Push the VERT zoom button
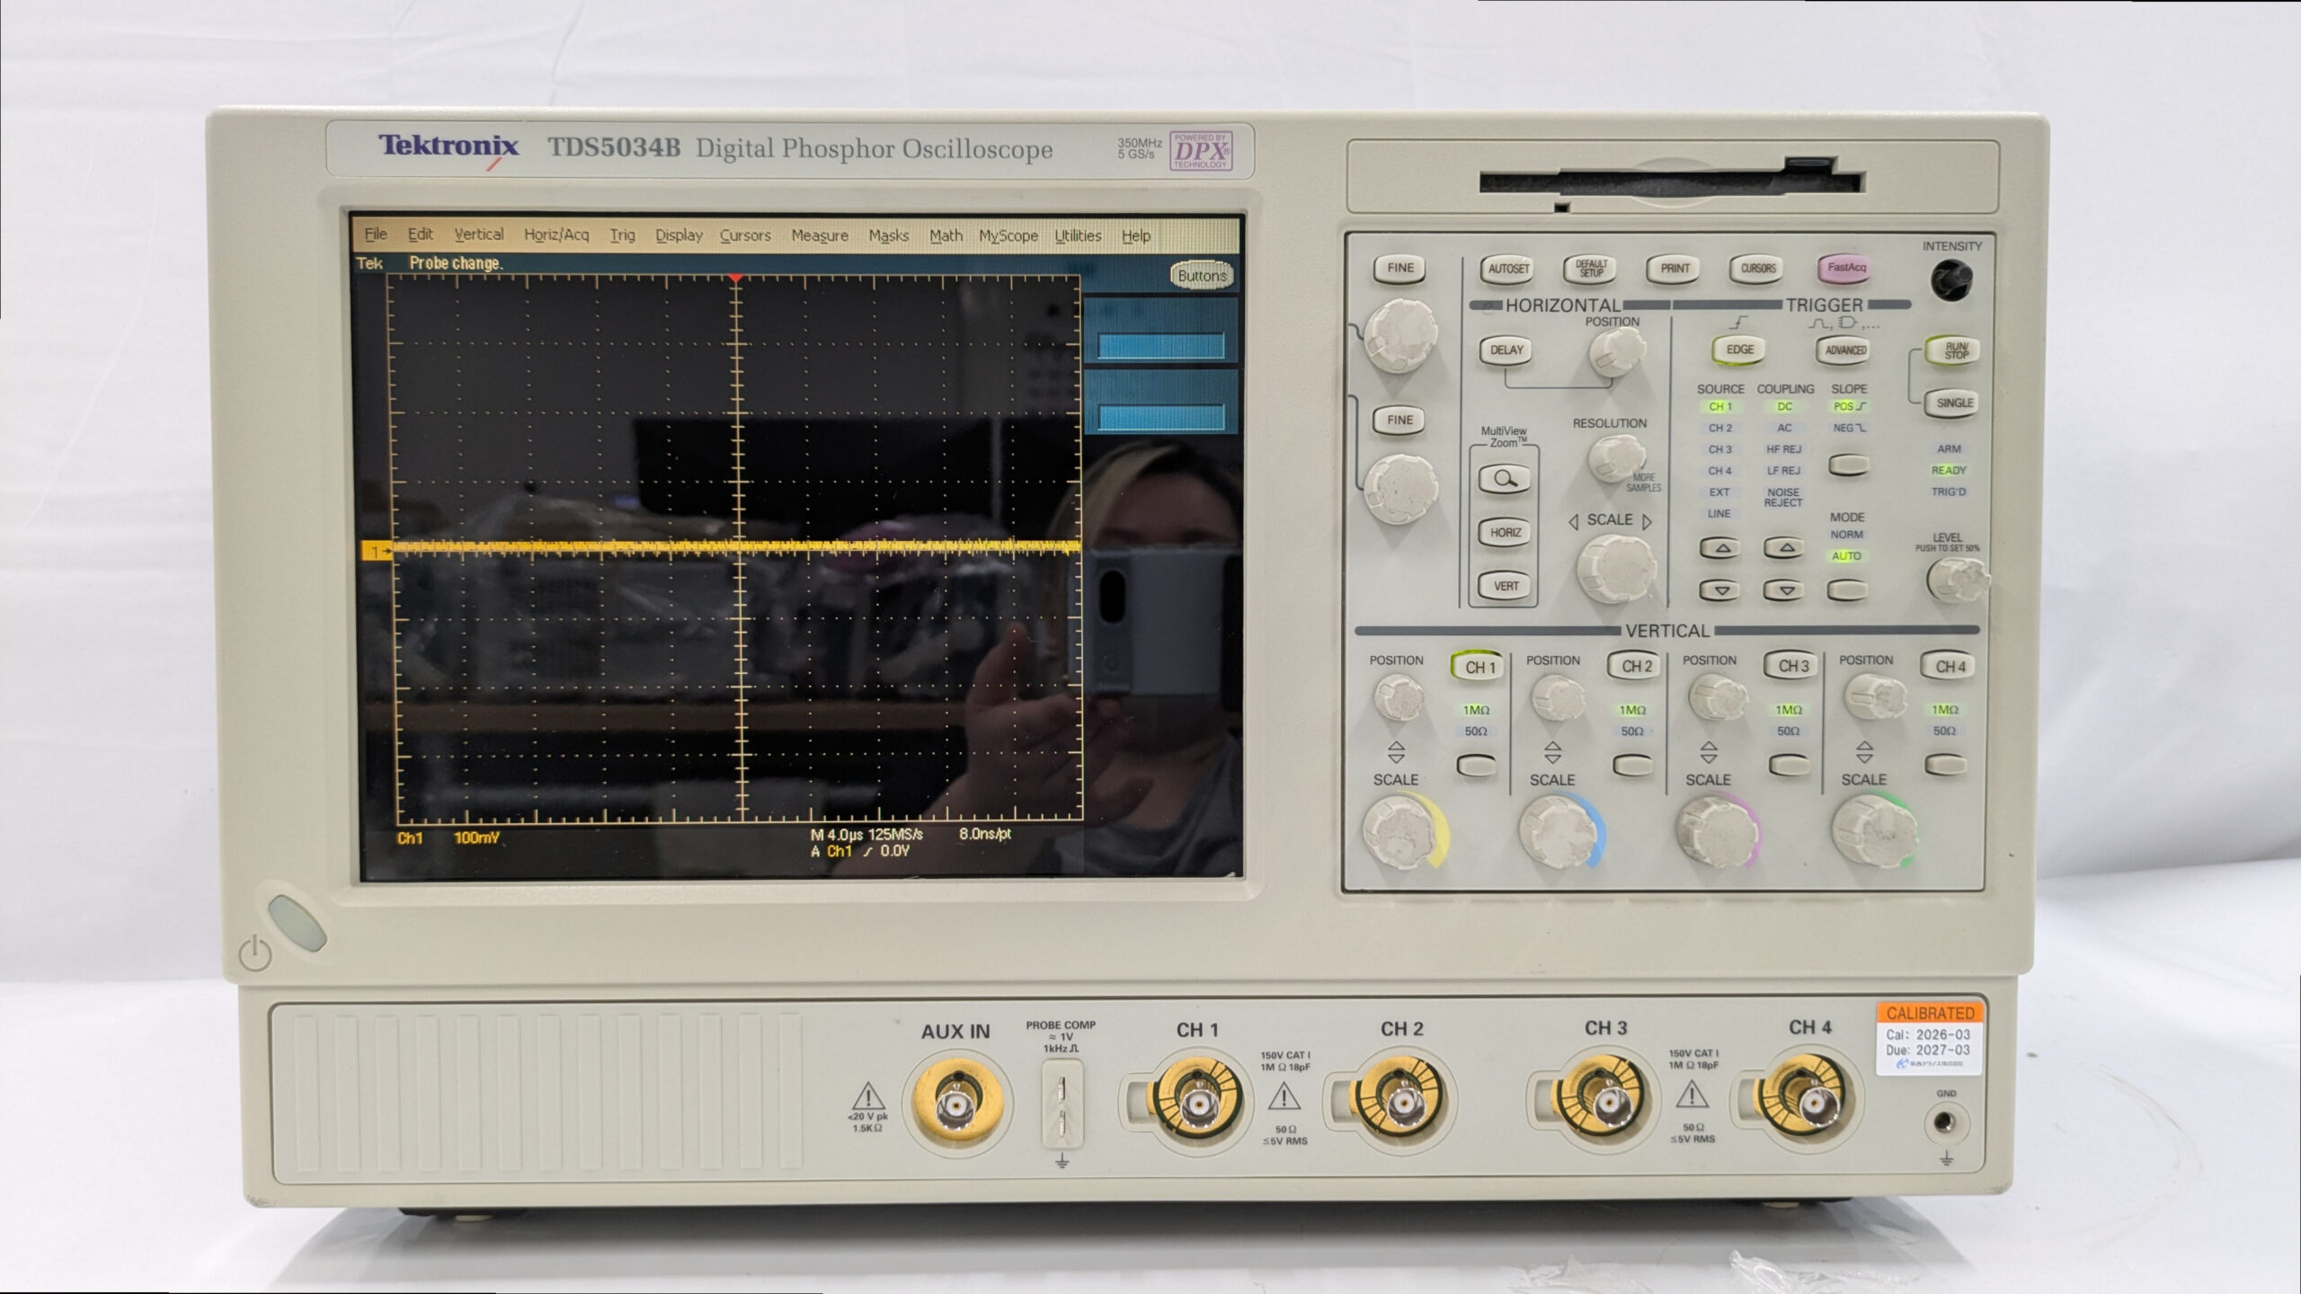 click(1506, 586)
